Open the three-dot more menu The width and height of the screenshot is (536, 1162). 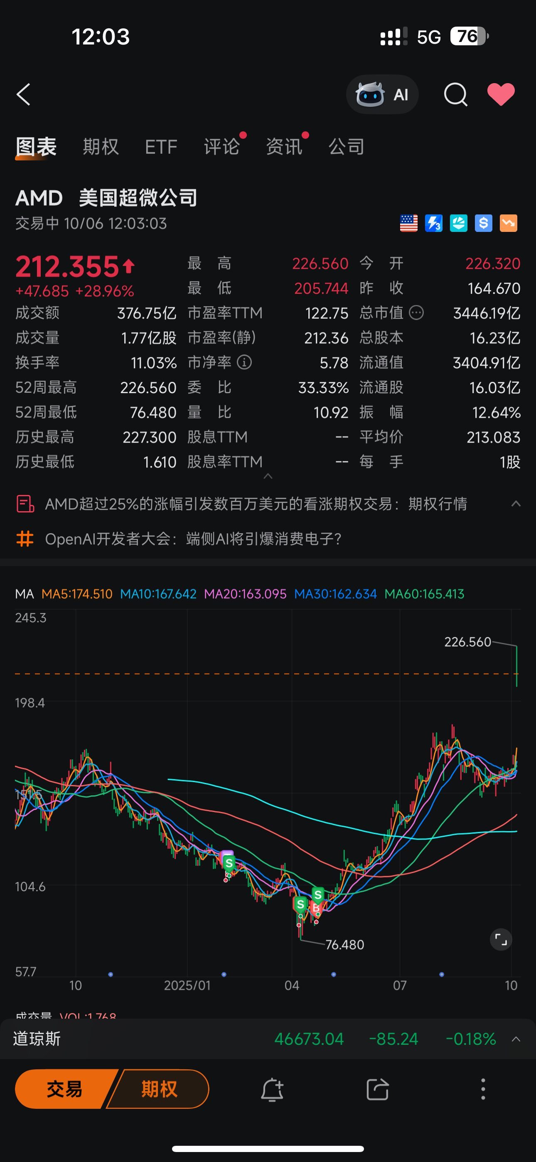pyautogui.click(x=483, y=1090)
